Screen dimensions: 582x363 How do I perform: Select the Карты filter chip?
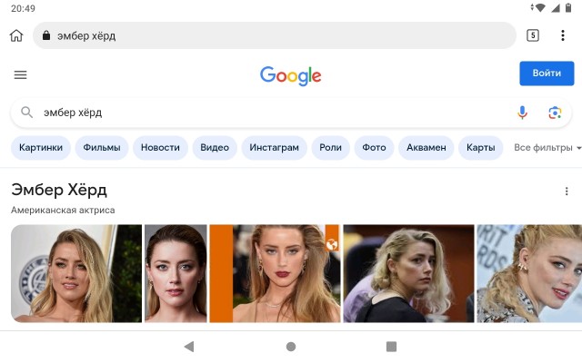click(x=481, y=147)
